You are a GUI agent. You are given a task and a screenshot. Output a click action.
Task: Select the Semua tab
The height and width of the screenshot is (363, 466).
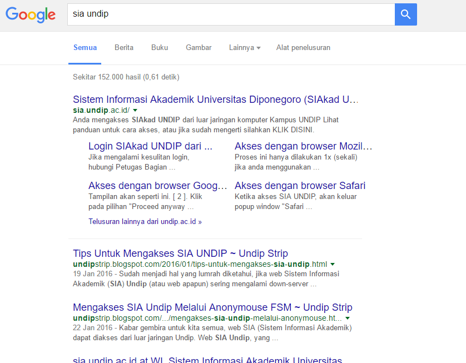[x=85, y=47]
